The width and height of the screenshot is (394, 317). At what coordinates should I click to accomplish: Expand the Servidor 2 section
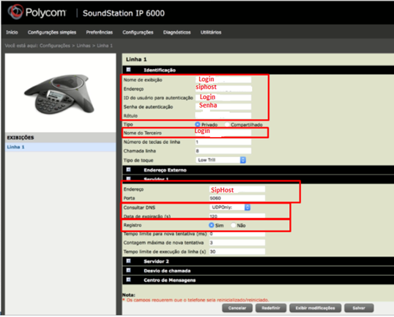[x=128, y=261]
